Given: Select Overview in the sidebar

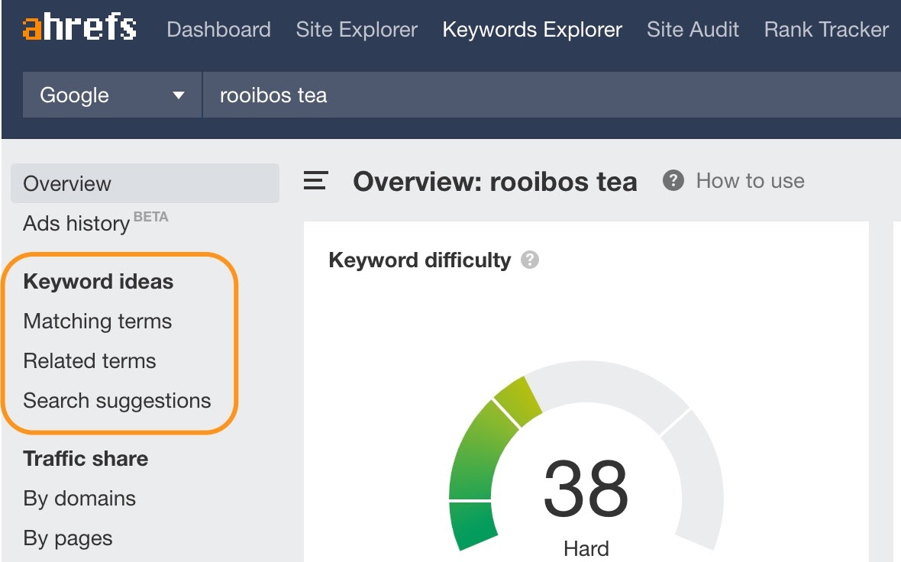Looking at the screenshot, I should 145,183.
